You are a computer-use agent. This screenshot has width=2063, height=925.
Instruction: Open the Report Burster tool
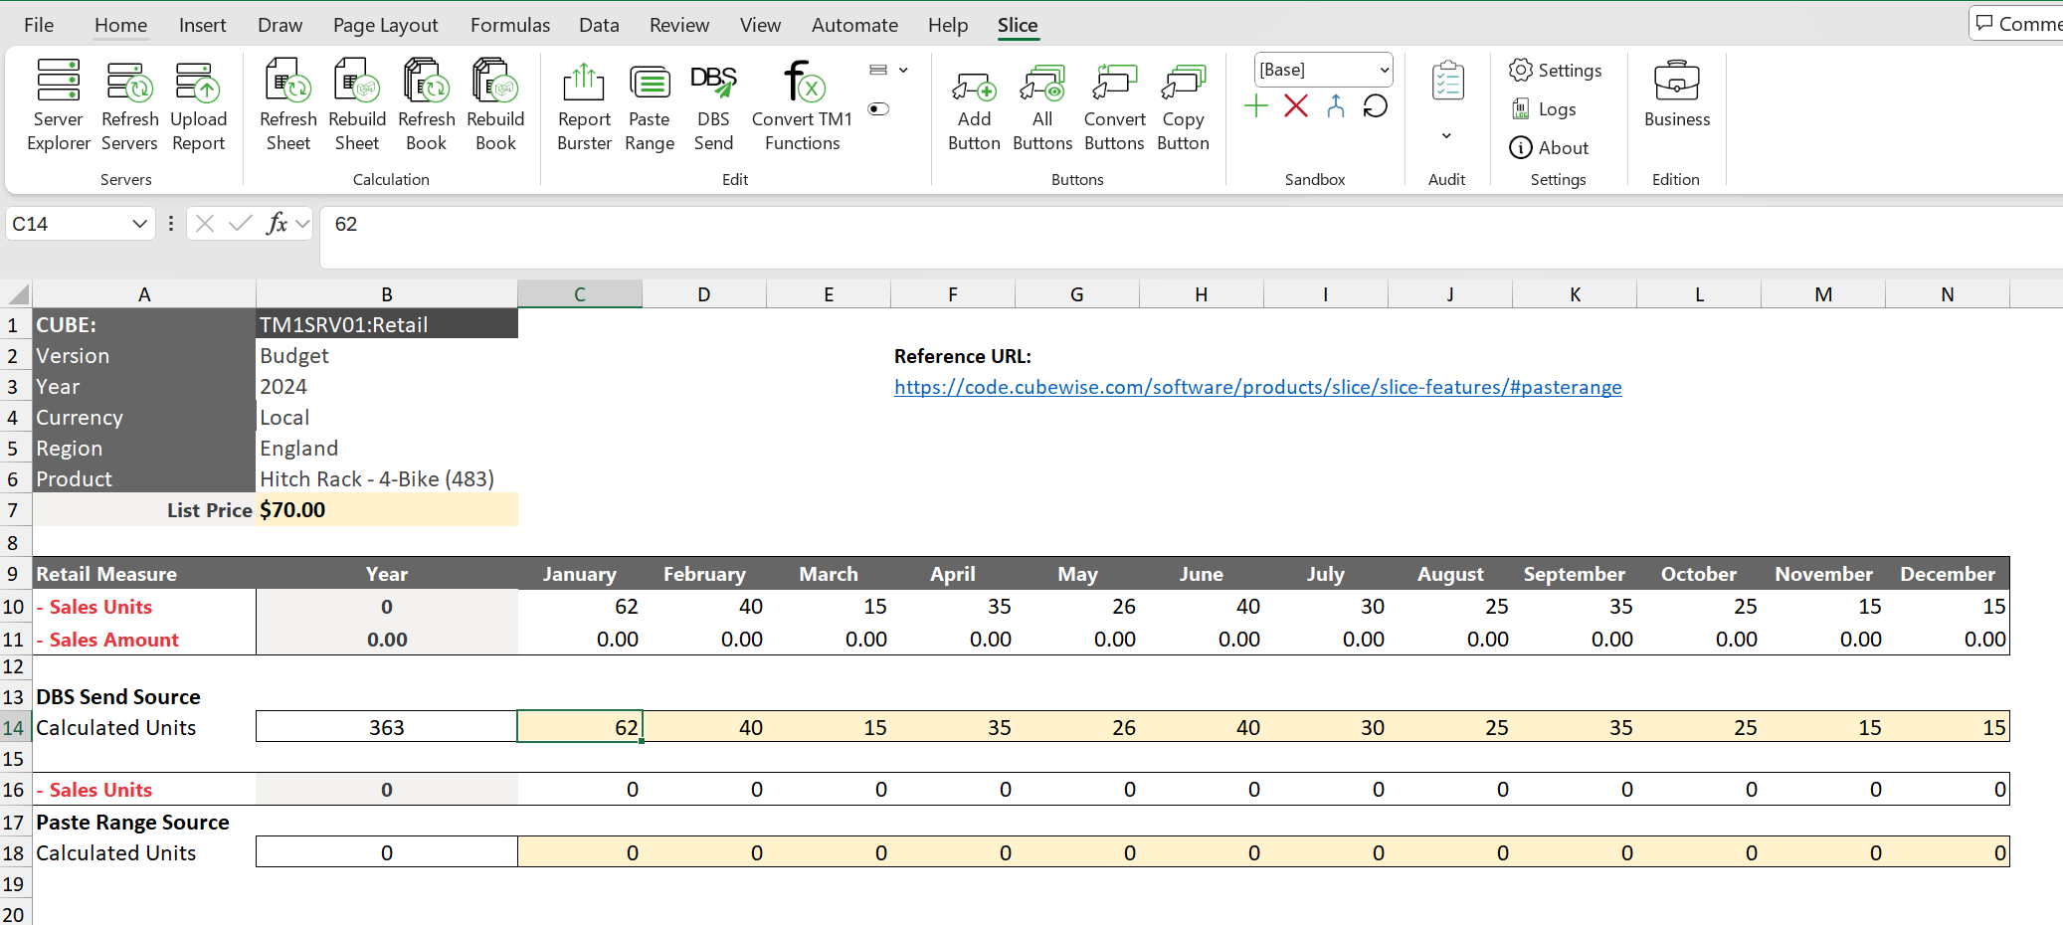pos(584,105)
